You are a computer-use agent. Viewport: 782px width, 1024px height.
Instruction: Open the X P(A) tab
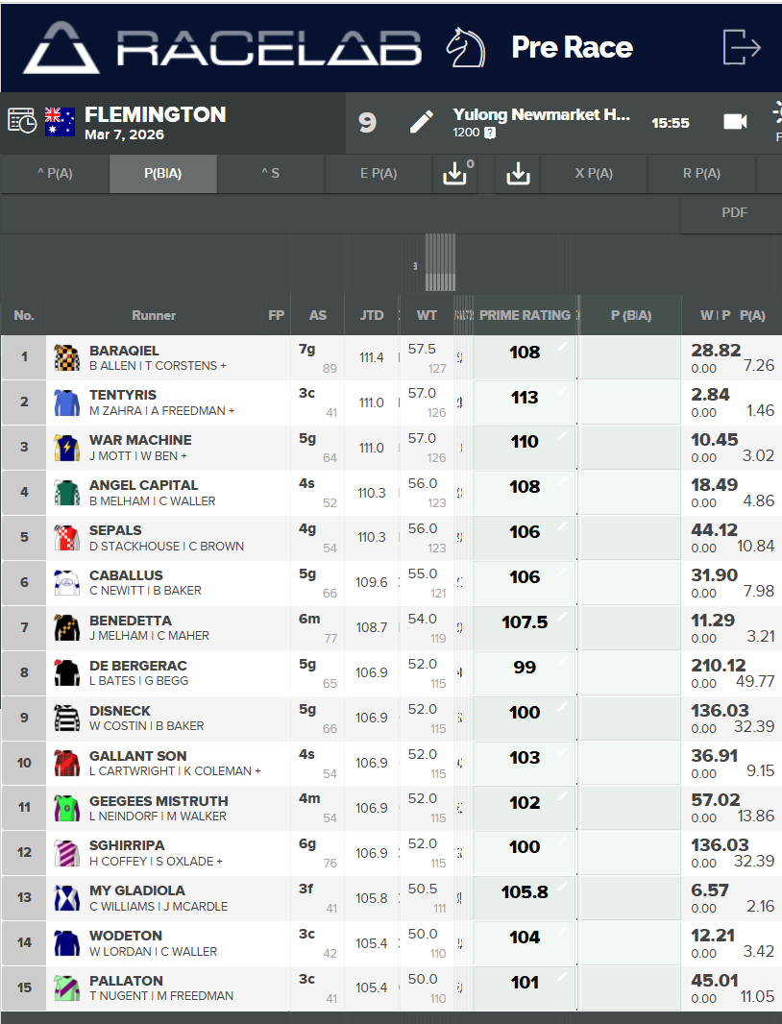pyautogui.click(x=594, y=174)
